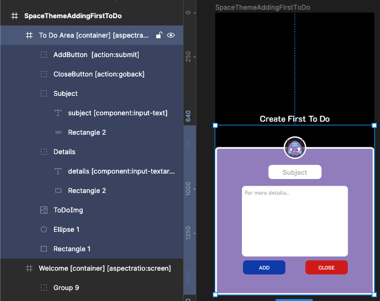This screenshot has height=301, width=380.
Task: Click 'Create First To Do' heading on canvas
Action: (294, 119)
